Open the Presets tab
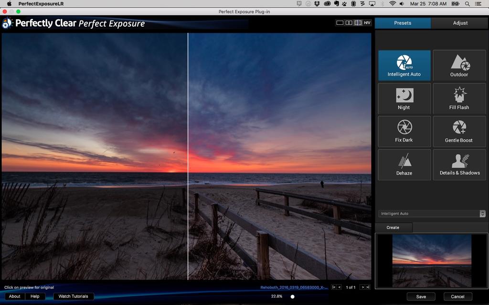The image size is (489, 305). pos(403,23)
